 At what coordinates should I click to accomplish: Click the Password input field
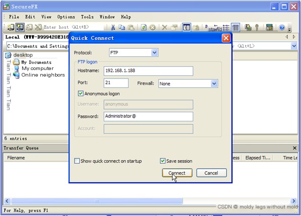coord(148,116)
